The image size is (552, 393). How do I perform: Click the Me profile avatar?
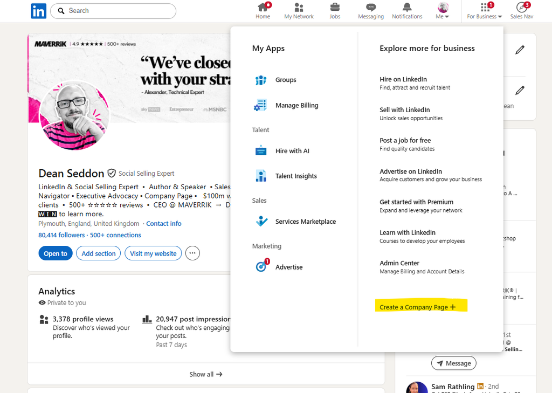(443, 7)
